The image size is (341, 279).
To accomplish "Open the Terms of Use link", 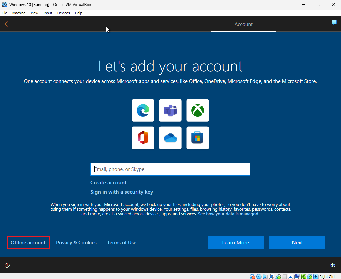I will [122, 243].
